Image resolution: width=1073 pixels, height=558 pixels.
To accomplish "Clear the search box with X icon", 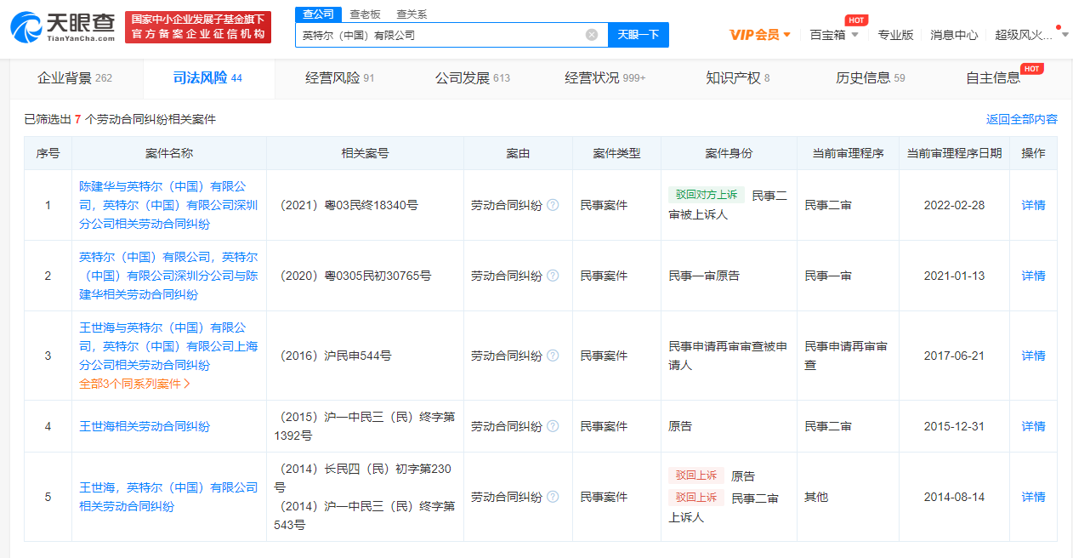I will (592, 35).
